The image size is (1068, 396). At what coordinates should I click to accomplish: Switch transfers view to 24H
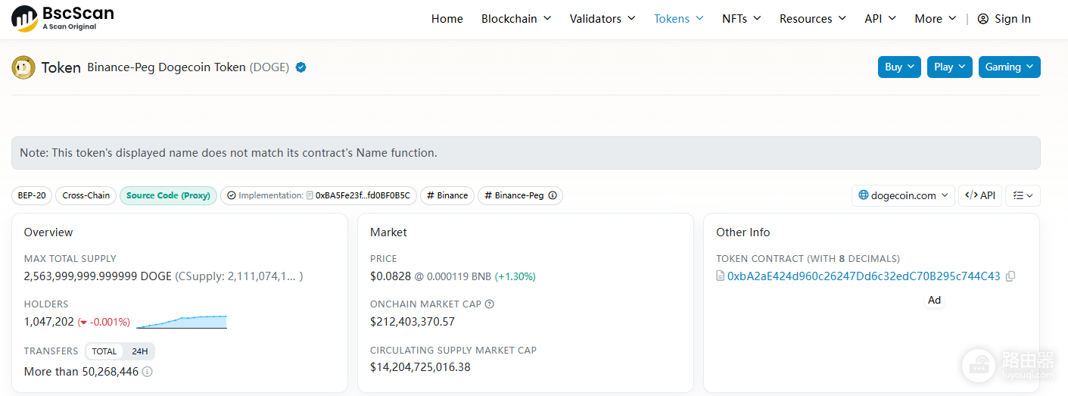(x=139, y=351)
